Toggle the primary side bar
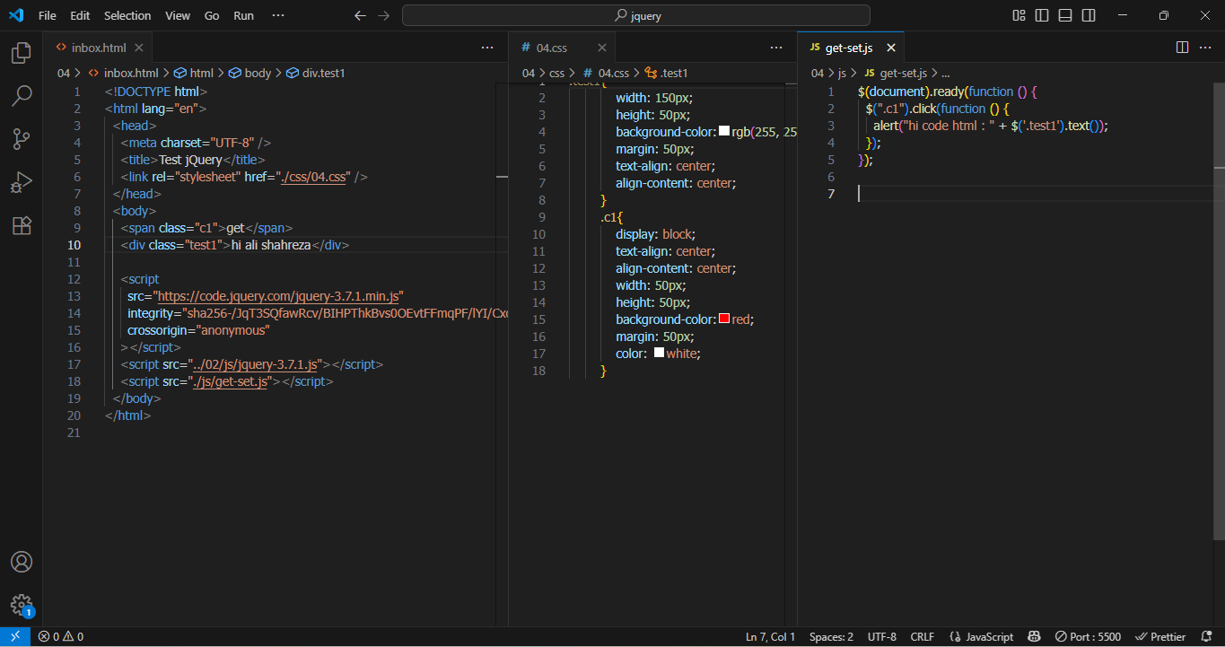 (x=1042, y=15)
